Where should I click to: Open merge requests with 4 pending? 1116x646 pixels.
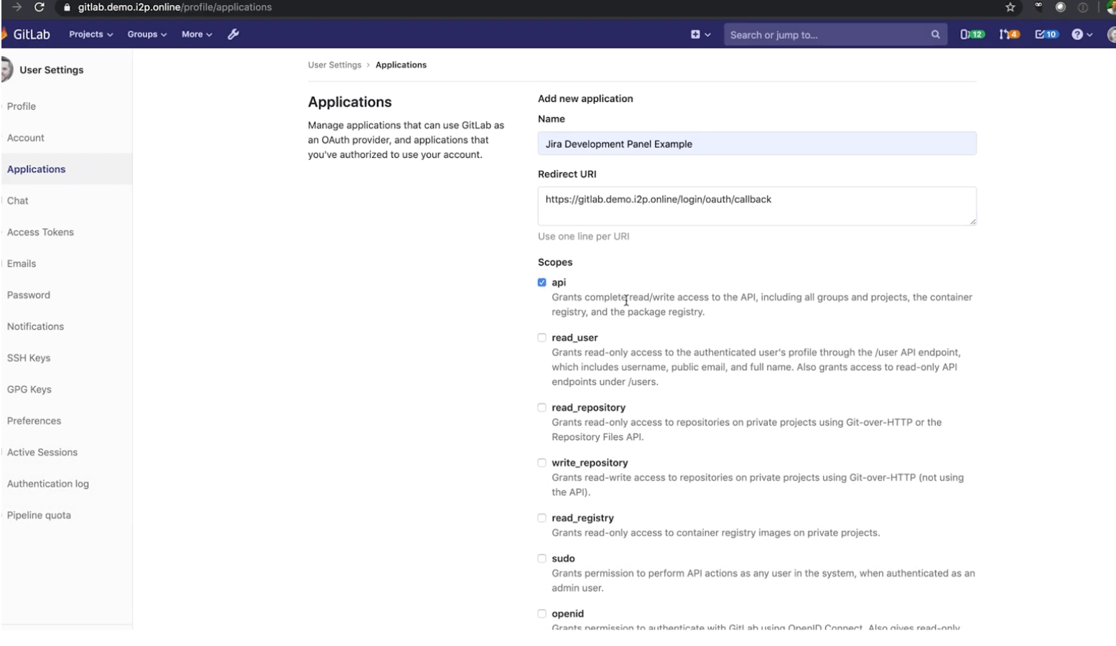pyautogui.click(x=1009, y=34)
